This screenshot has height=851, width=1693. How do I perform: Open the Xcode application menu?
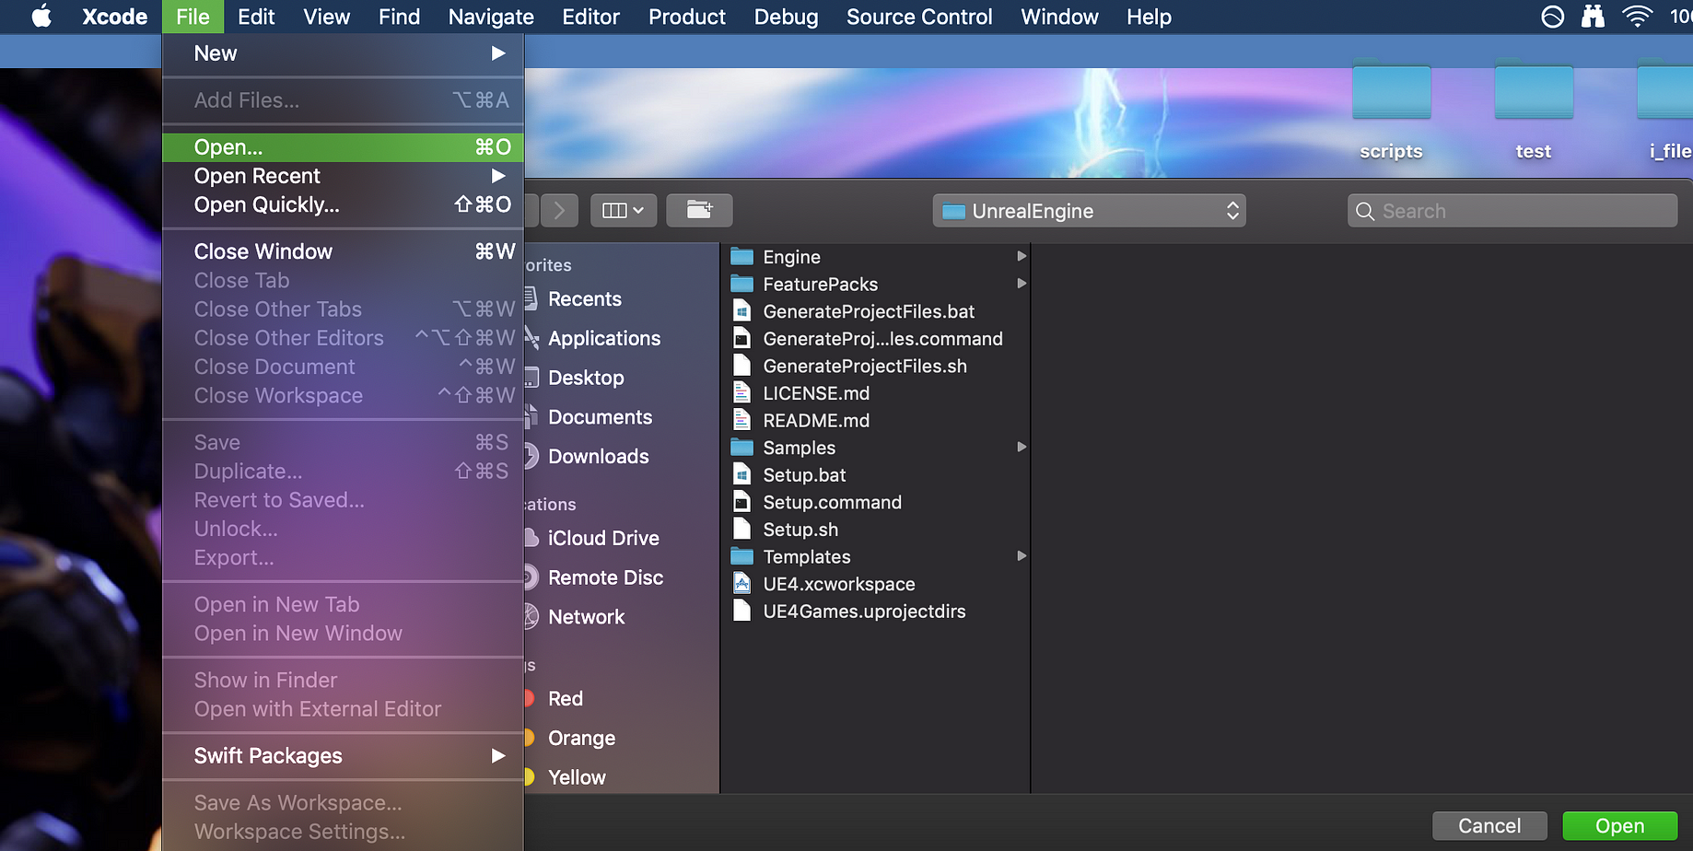coord(115,17)
